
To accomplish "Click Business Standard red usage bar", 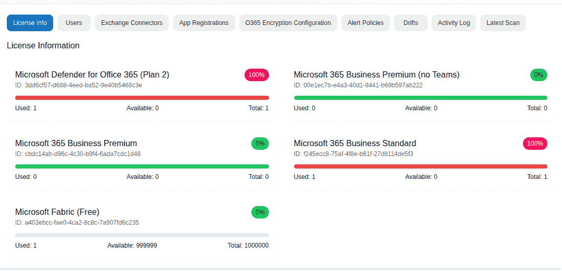I will pyautogui.click(x=420, y=166).
